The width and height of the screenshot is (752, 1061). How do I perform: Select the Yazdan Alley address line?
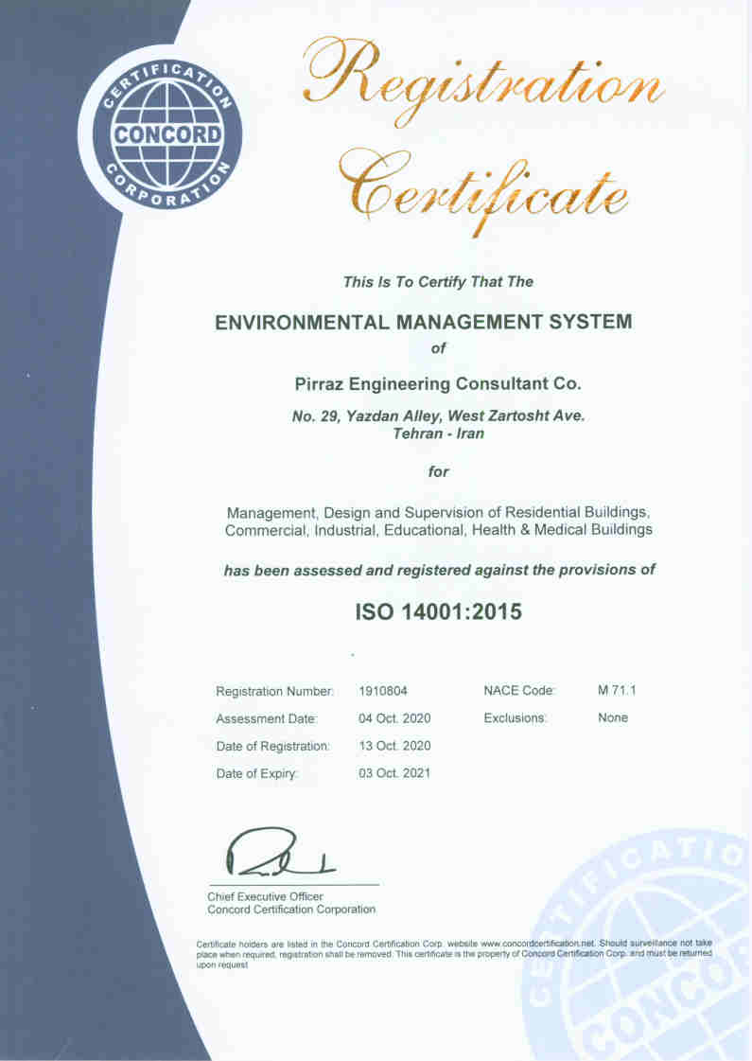437,415
